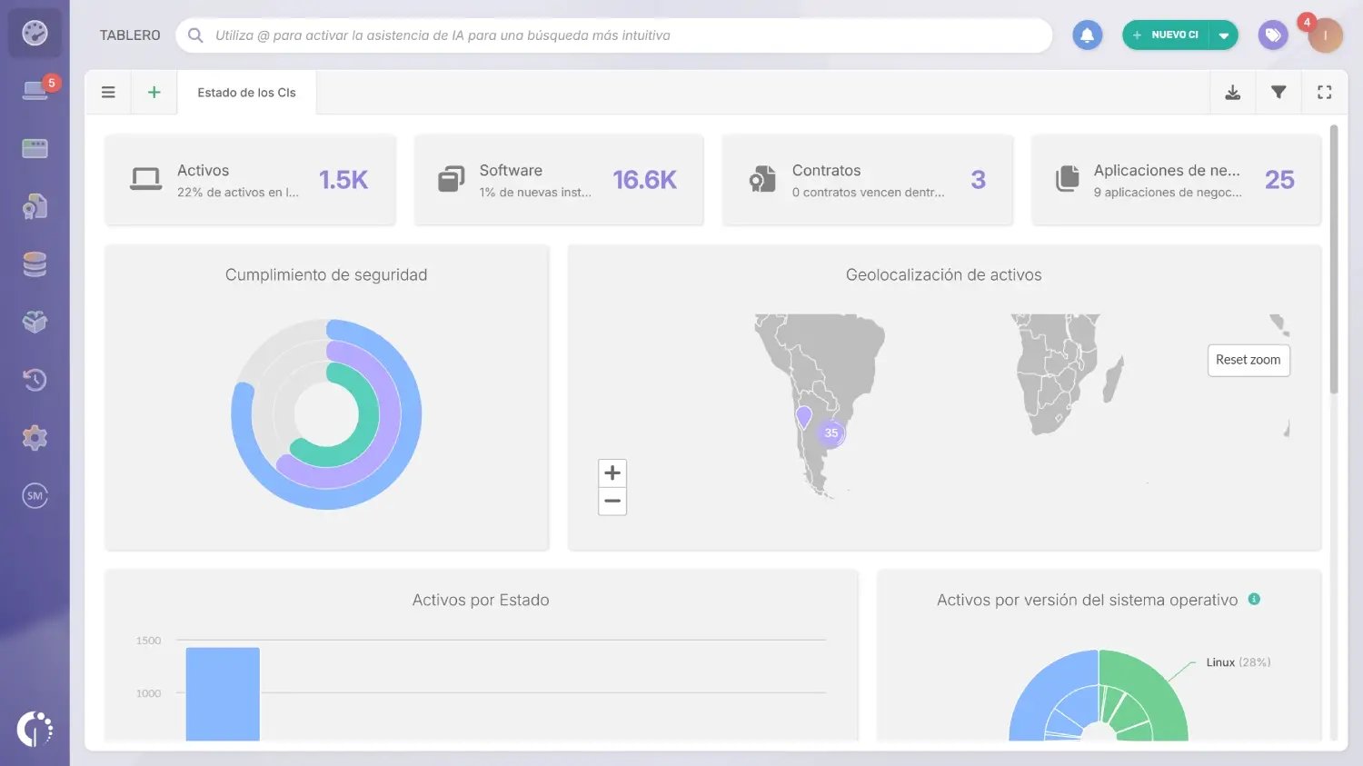Switch to the Estado de los CIs tab
This screenshot has height=766, width=1363.
pyautogui.click(x=246, y=92)
